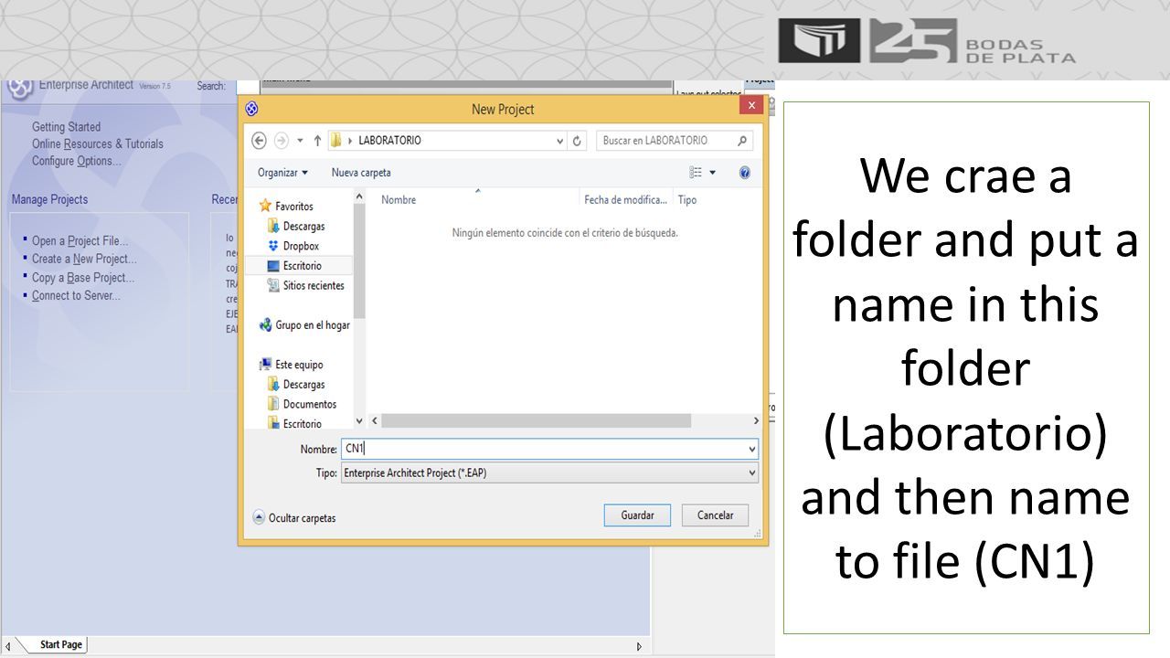
Task: Click file list scroll left arrow
Action: pyautogui.click(x=373, y=420)
